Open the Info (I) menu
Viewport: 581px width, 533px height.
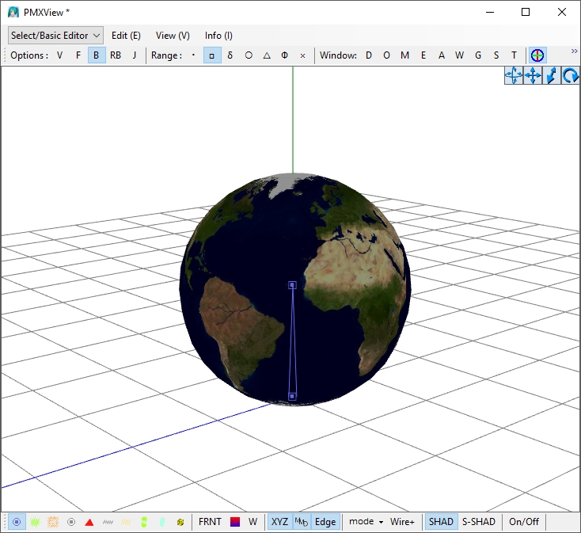[218, 36]
